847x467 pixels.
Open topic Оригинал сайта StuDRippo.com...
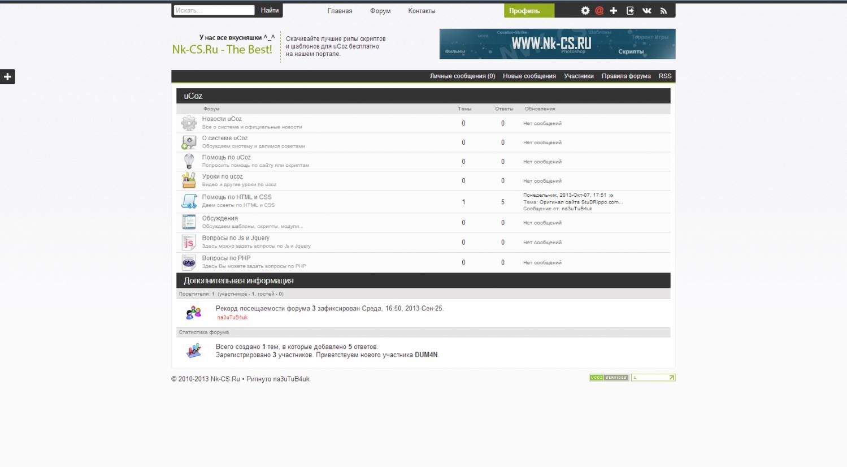click(581, 202)
